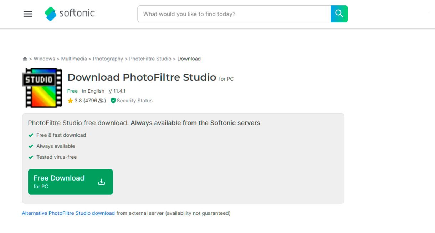Click the PhotoFiltre Studio breadcrumb link

(150, 59)
